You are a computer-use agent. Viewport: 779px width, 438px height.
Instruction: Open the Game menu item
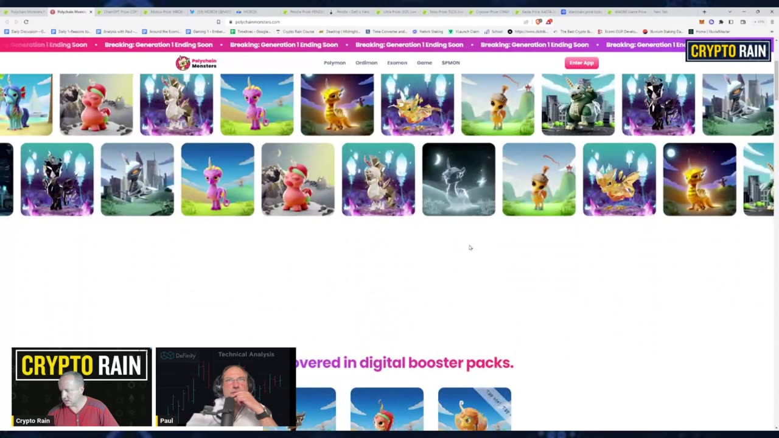tap(424, 63)
